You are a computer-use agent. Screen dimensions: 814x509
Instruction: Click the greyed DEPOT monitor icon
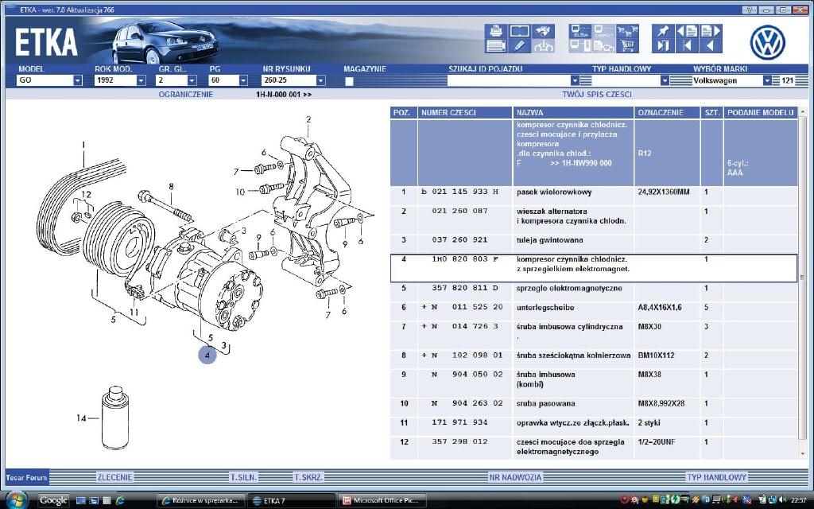(604, 31)
